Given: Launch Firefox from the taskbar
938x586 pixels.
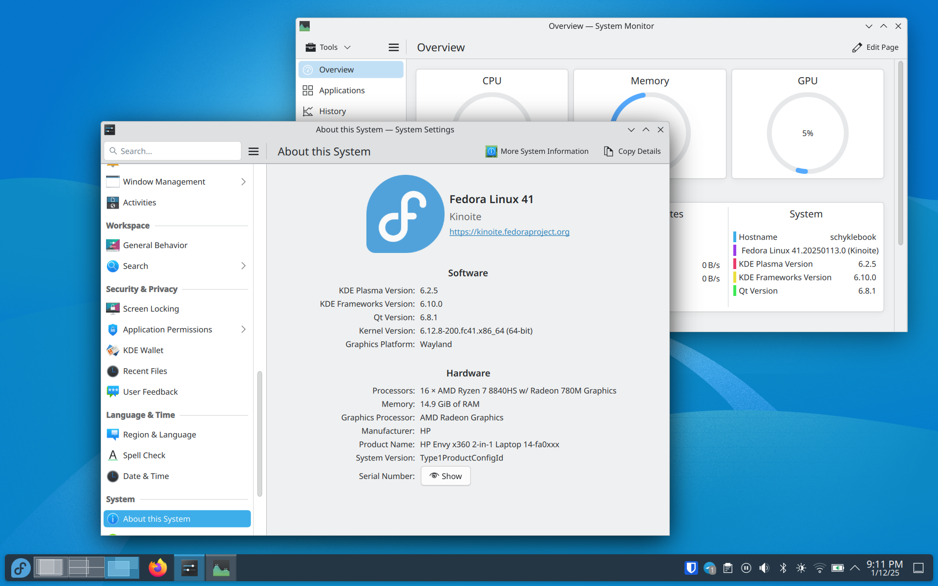Looking at the screenshot, I should tap(157, 568).
